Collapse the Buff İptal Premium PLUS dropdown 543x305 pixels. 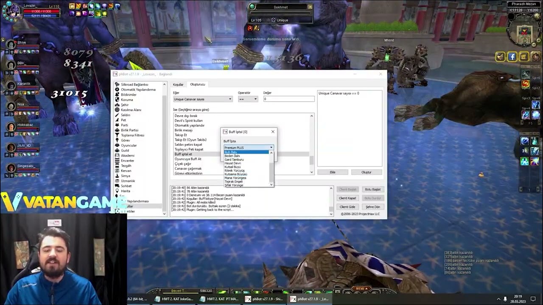click(249, 147)
